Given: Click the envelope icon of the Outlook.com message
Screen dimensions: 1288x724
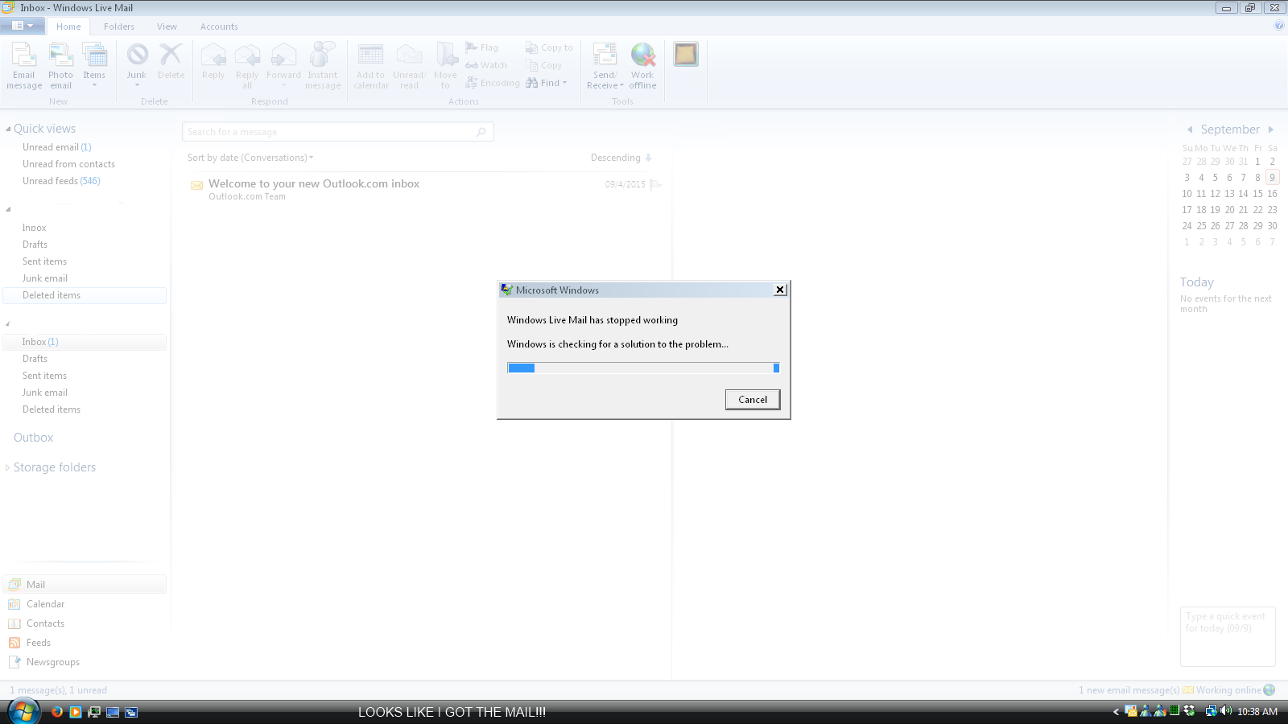Looking at the screenshot, I should [x=196, y=185].
